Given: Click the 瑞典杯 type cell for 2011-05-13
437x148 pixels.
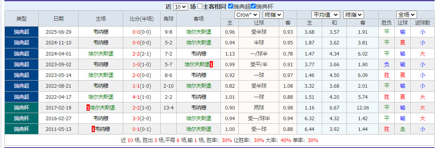Looking at the screenshot, I should [22, 129].
